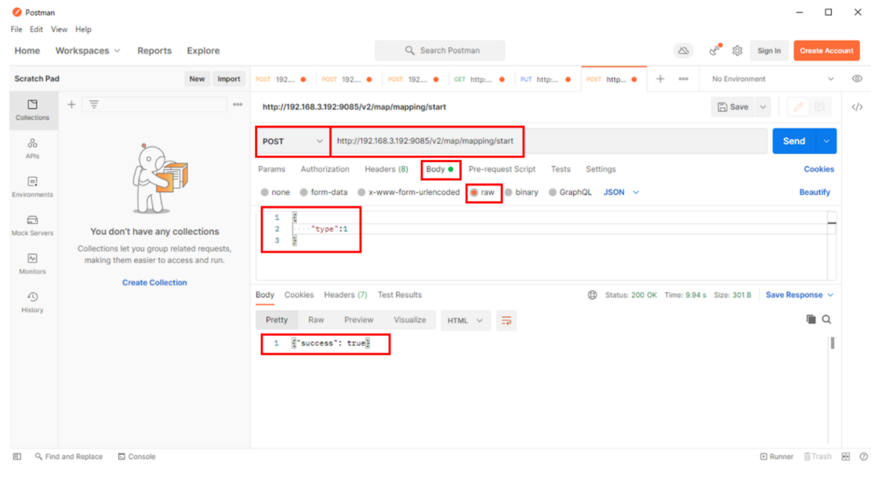This screenshot has width=871, height=477.
Task: Open the Collections sidebar panel
Action: pyautogui.click(x=32, y=109)
